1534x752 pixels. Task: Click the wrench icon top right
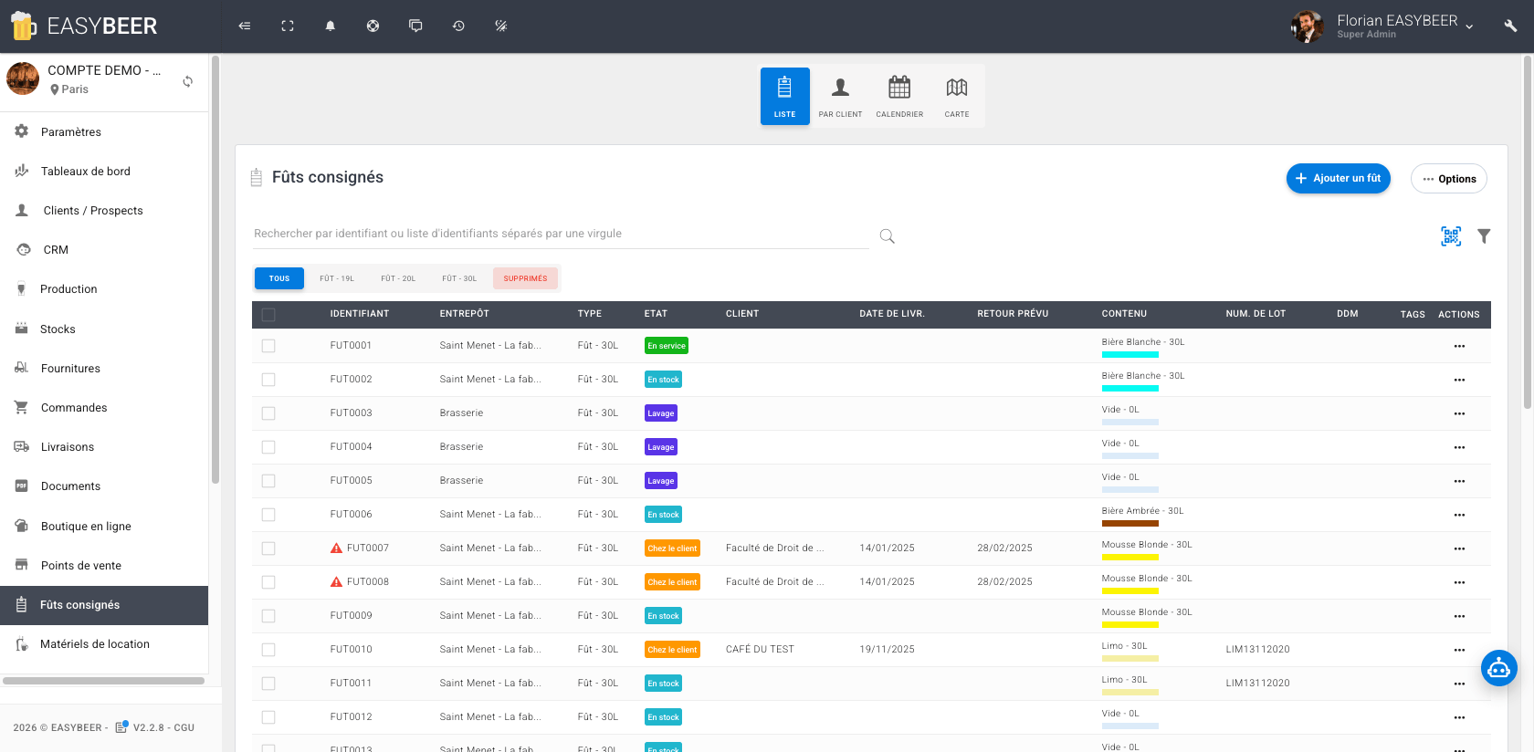pos(1510,26)
